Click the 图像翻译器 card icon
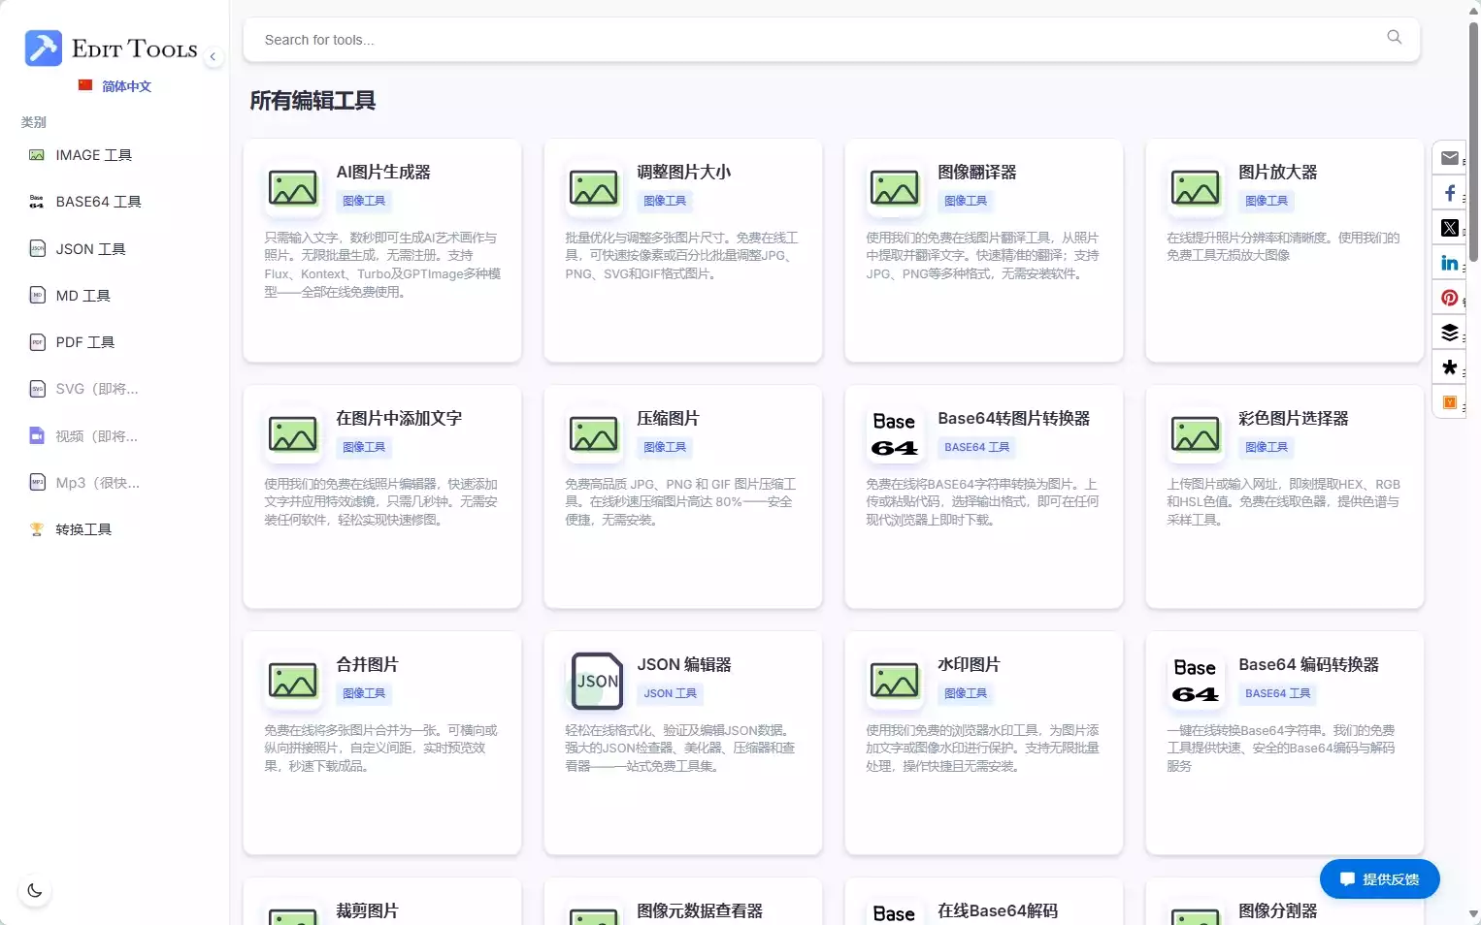Image resolution: width=1481 pixels, height=925 pixels. point(895,188)
